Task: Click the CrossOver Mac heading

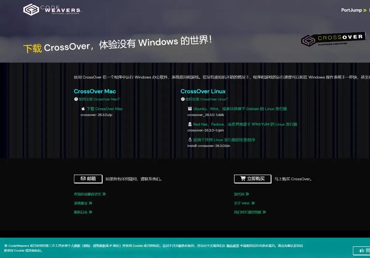Action: point(95,91)
